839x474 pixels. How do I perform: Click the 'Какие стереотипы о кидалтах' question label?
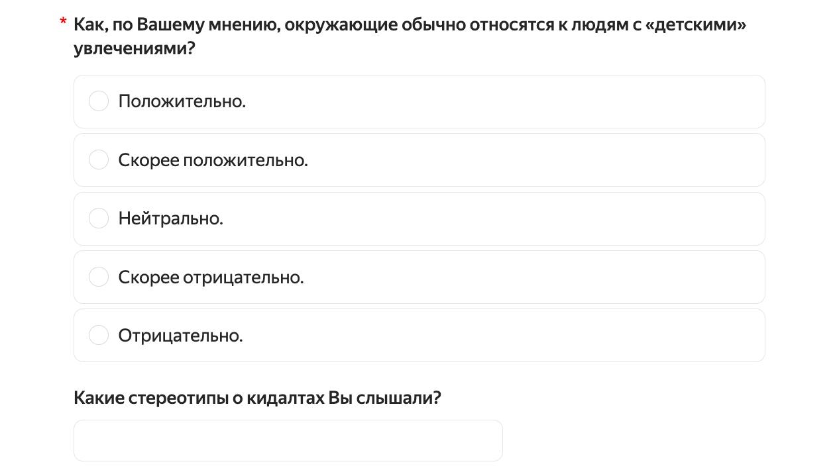pos(257,398)
